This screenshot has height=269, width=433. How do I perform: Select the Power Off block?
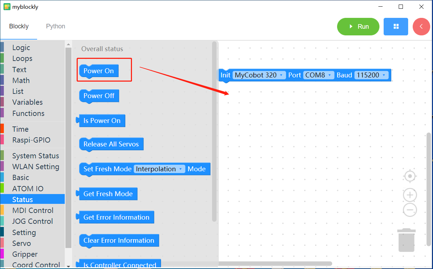pyautogui.click(x=99, y=96)
